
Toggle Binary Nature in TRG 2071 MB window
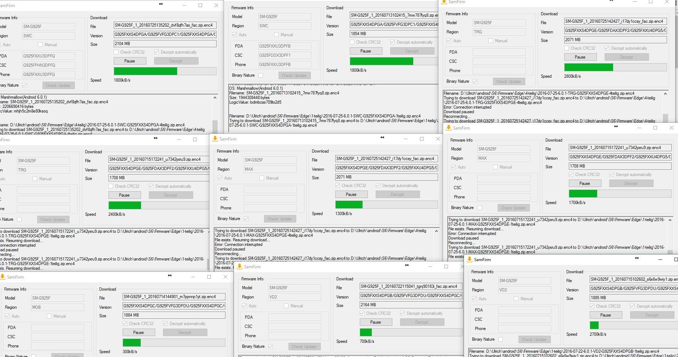(x=475, y=81)
